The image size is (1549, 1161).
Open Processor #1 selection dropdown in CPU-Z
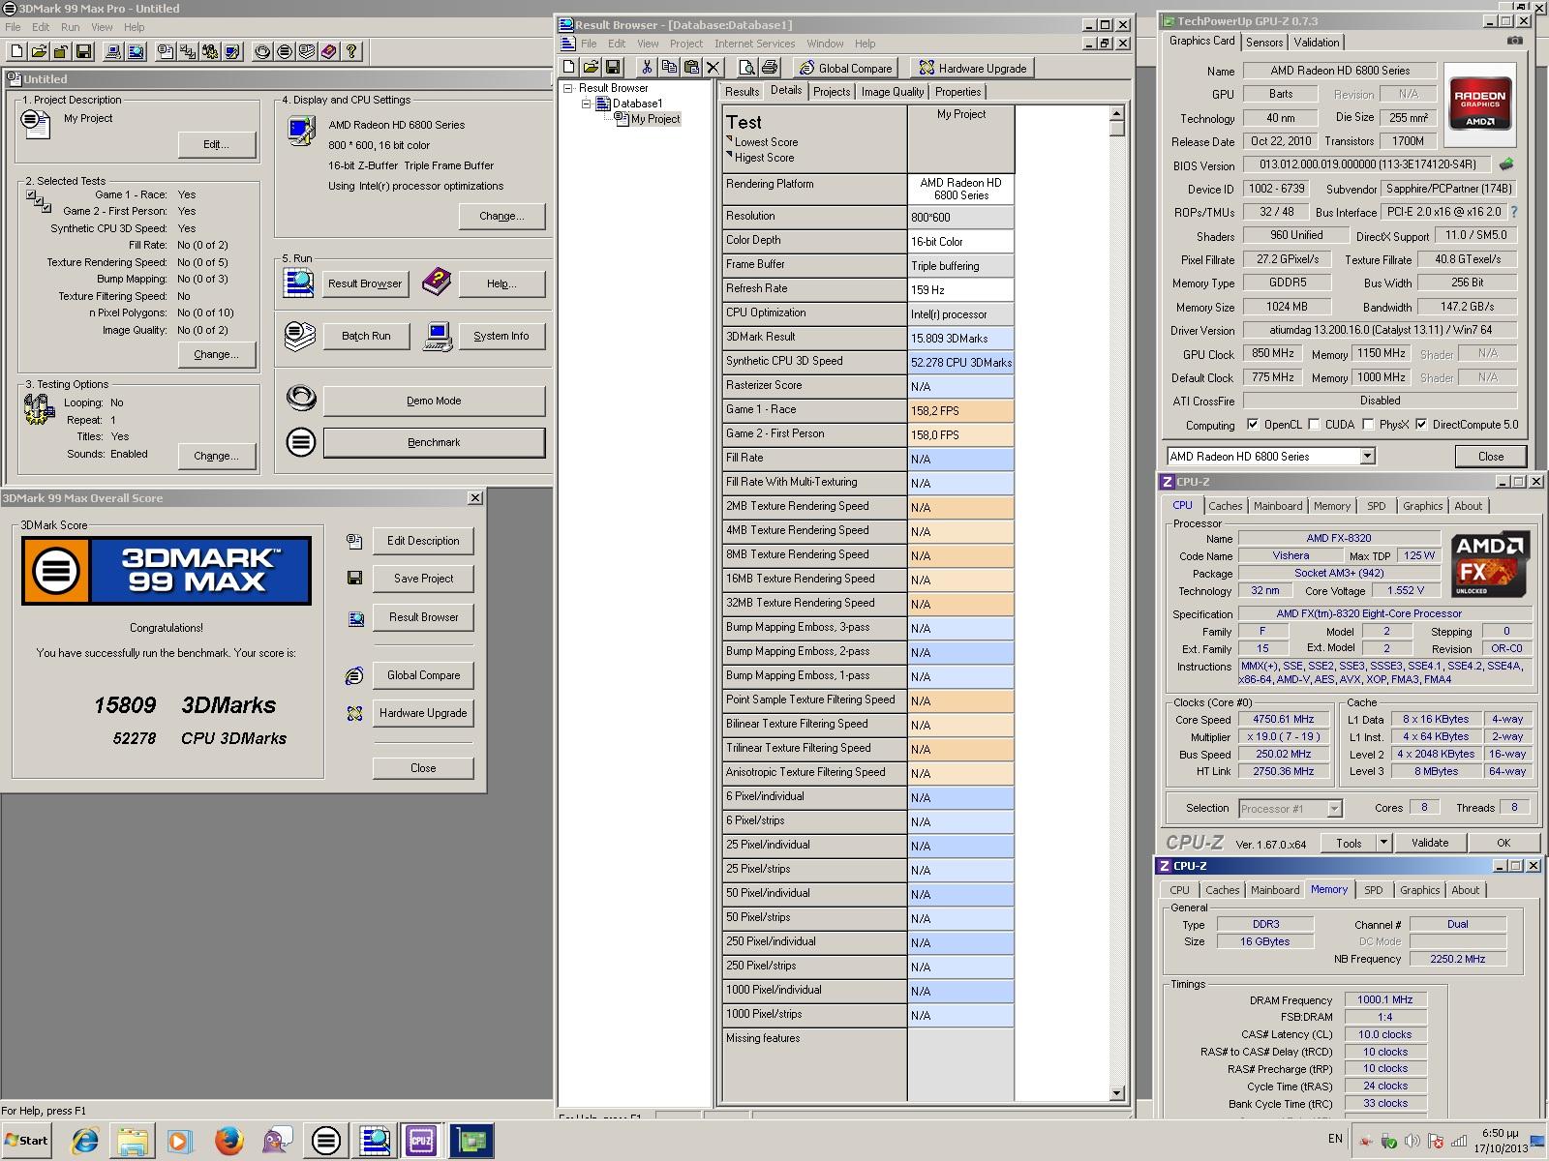click(1334, 808)
